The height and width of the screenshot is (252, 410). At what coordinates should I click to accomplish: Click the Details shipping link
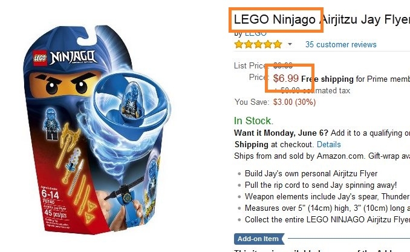329,144
